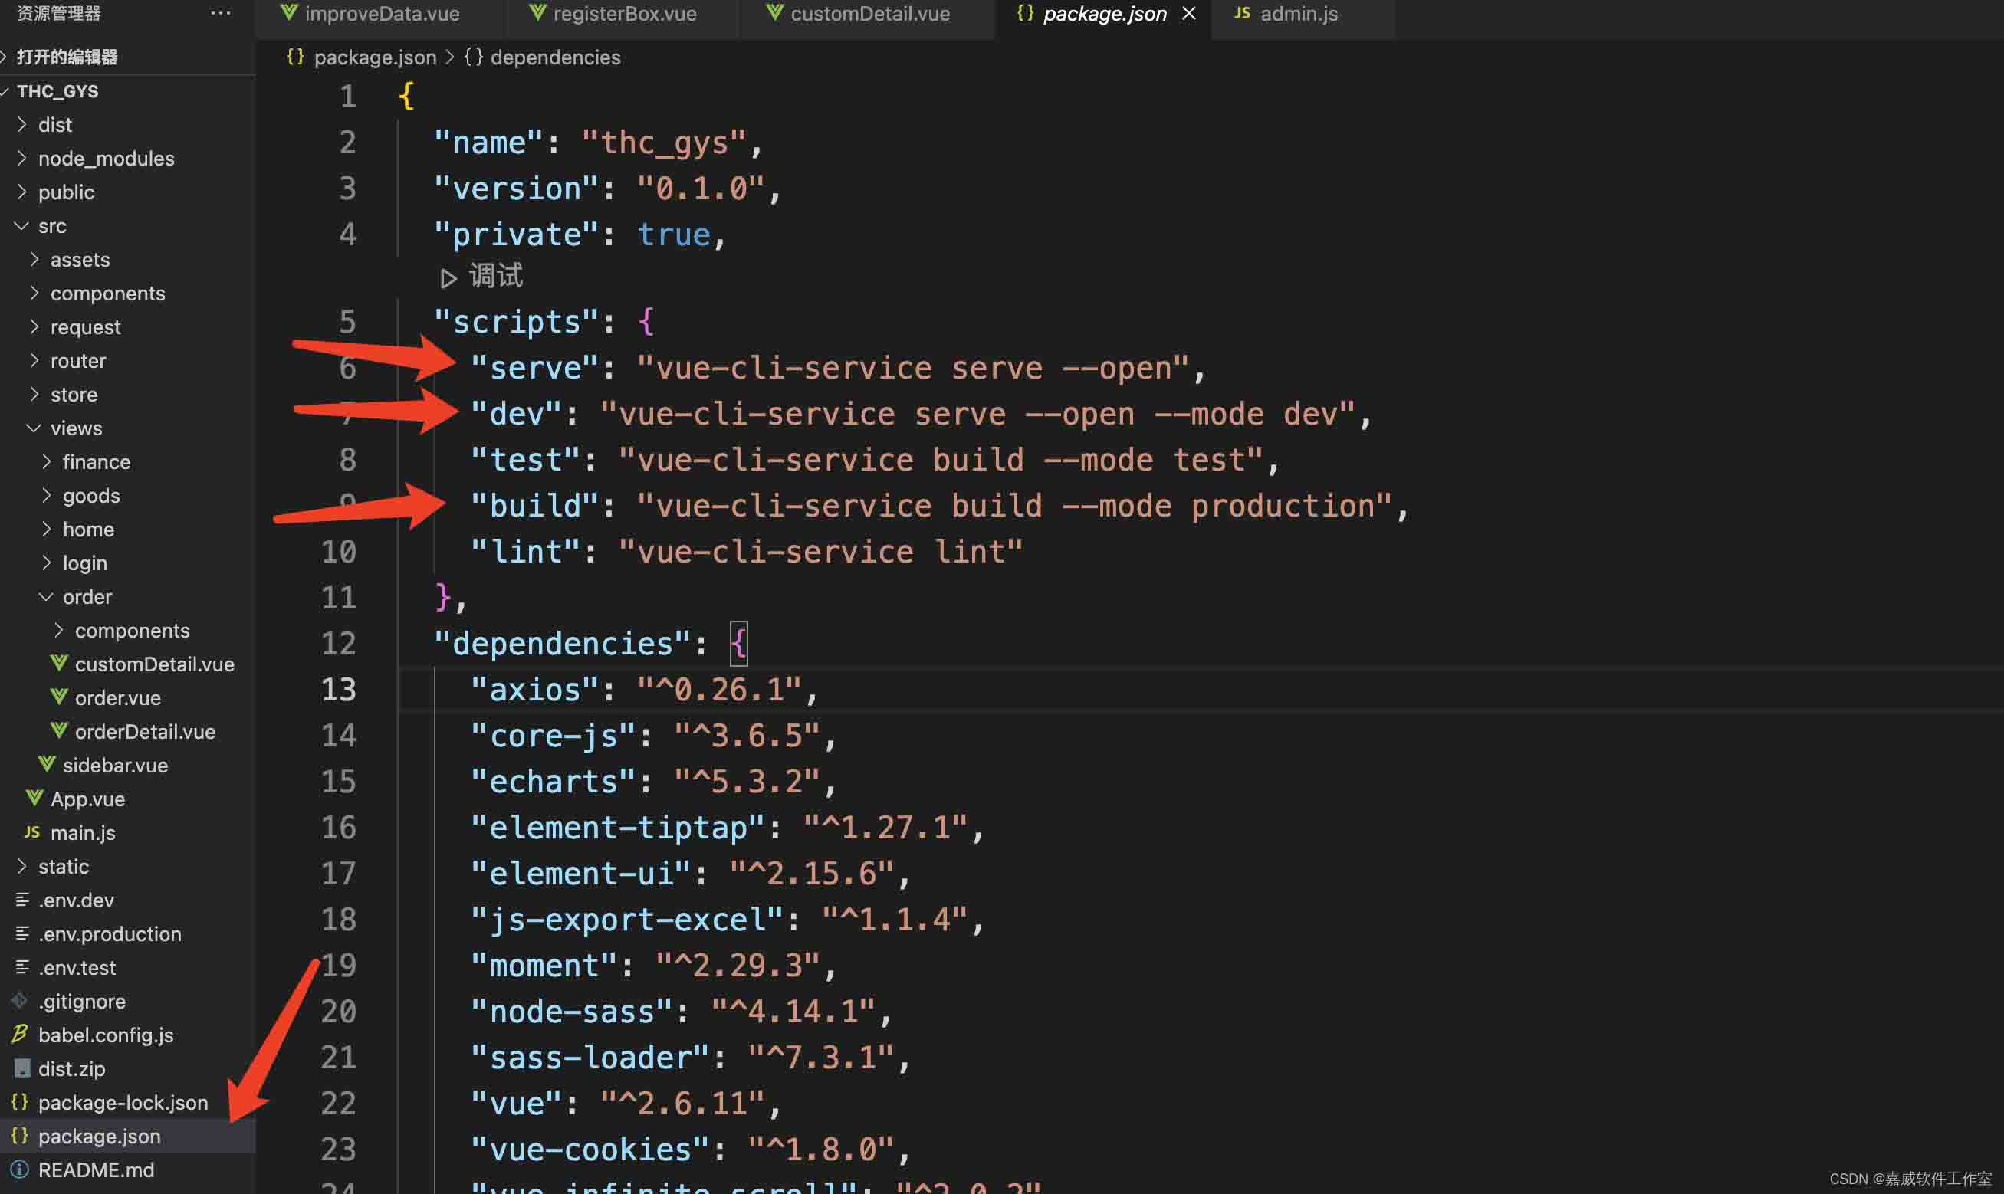Click the info icon next to README.md
This screenshot has height=1194, width=2004.
click(20, 1169)
